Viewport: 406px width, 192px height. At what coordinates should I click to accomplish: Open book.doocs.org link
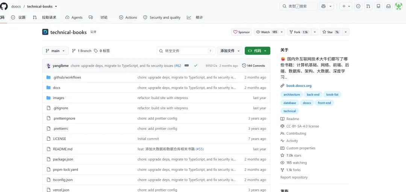[299, 86]
